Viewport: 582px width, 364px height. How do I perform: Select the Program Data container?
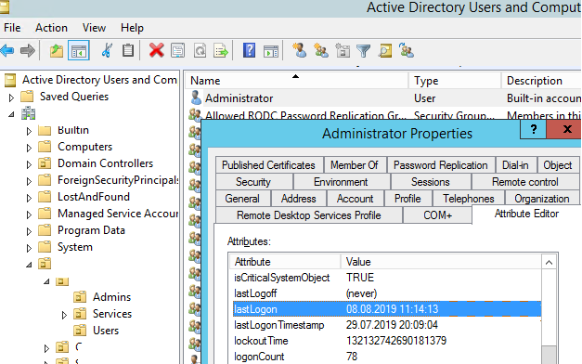[91, 230]
